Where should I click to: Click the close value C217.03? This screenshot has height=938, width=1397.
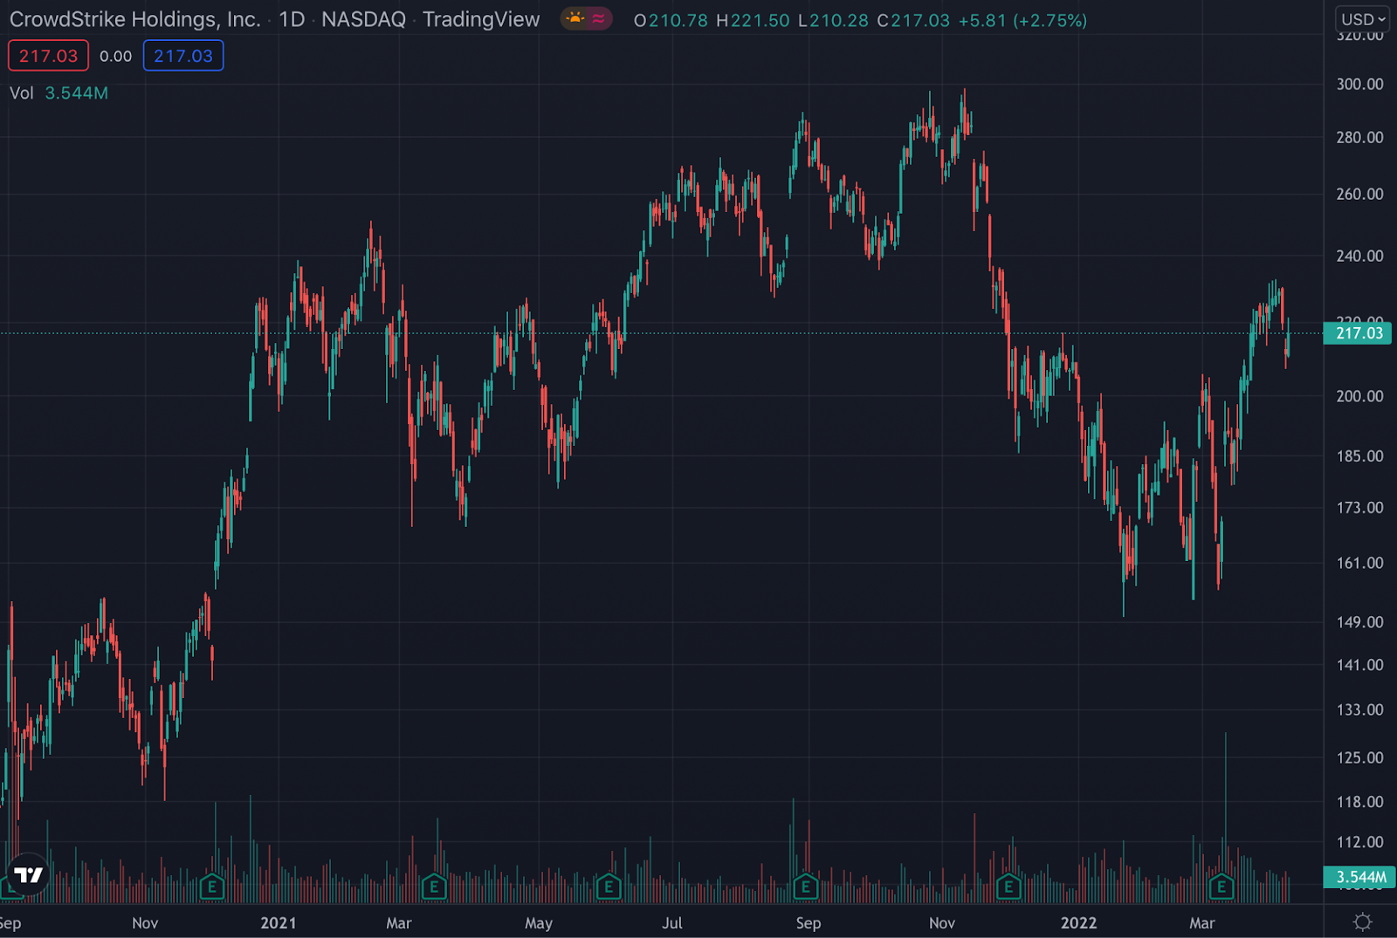[x=913, y=20]
